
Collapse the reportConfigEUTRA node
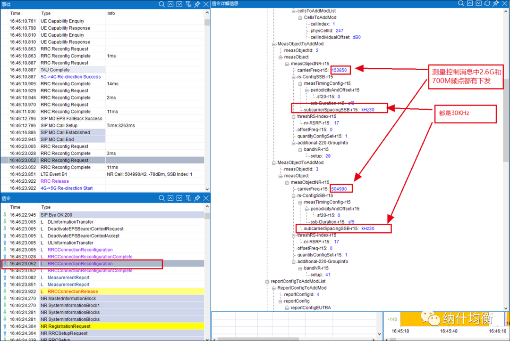click(x=287, y=308)
